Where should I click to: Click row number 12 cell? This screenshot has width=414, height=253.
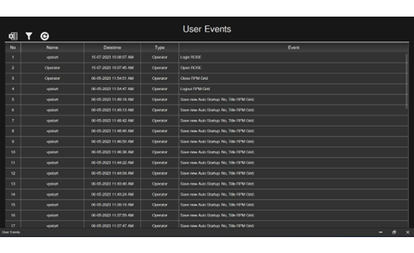click(13, 173)
